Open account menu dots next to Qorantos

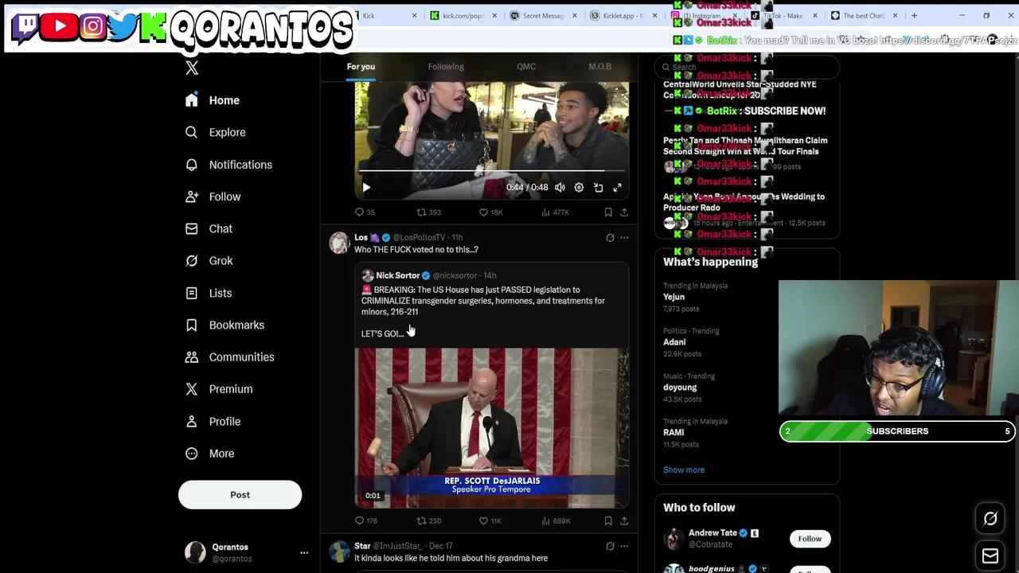(303, 552)
